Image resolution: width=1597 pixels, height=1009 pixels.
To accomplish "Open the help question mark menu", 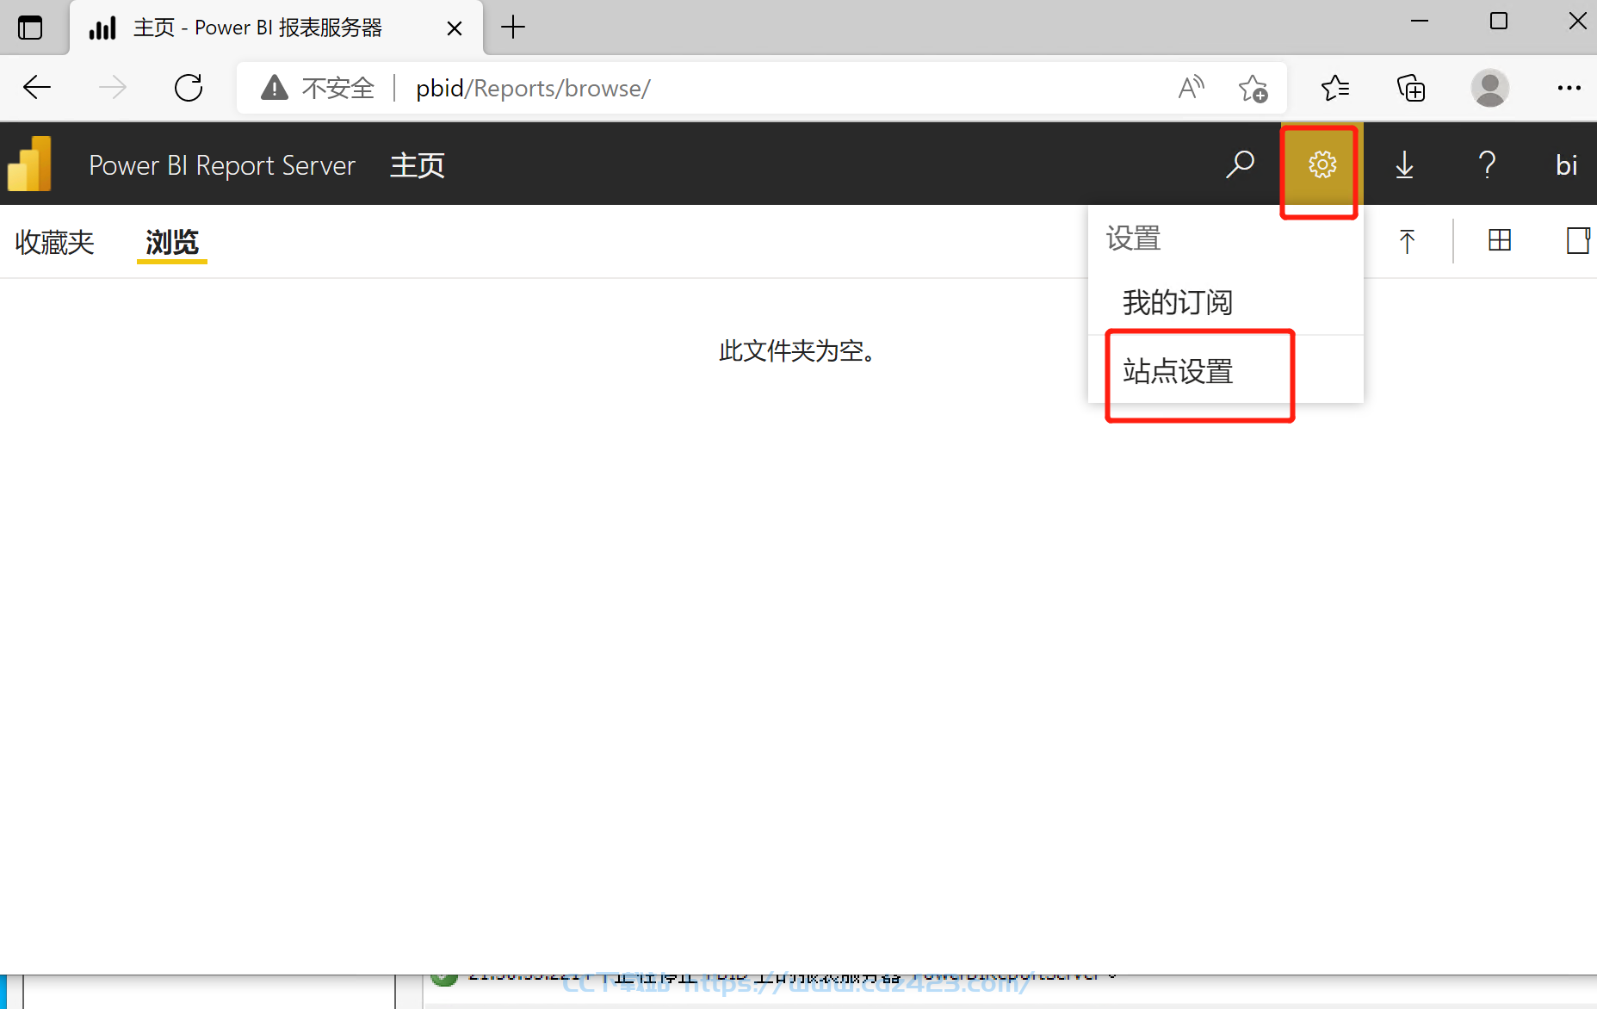I will [1487, 164].
